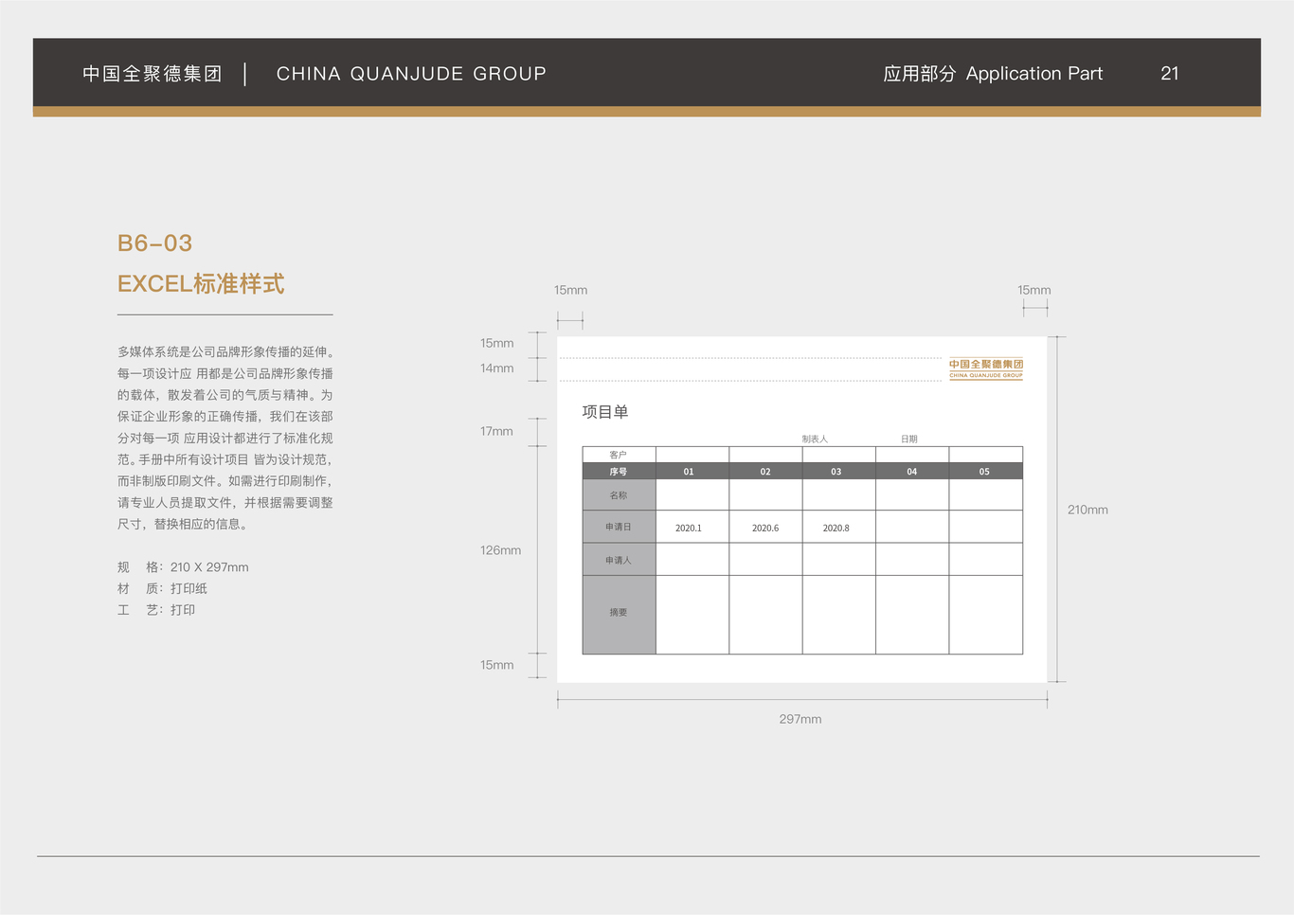1294x915 pixels.
Task: Click the 摘要 row label cell
Action: pos(619,613)
